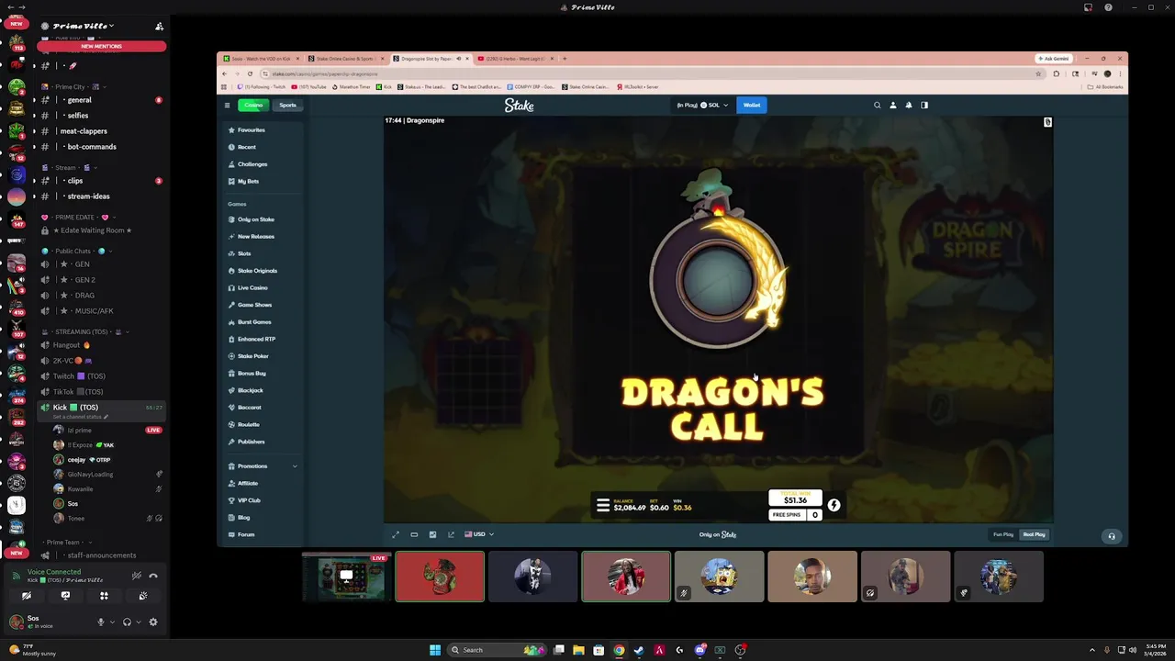Screen dimensions: 1175x661
Task: Open the Windows Start menu
Action: 435,650
